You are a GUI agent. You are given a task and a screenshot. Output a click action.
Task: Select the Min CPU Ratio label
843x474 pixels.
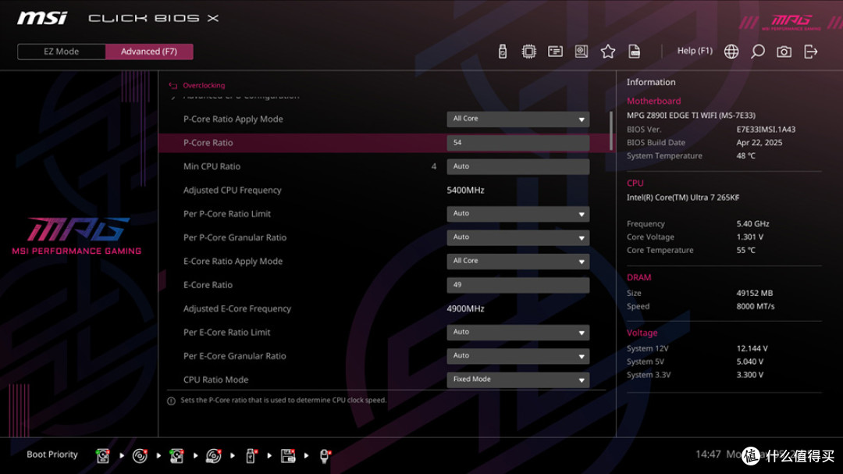(x=212, y=166)
